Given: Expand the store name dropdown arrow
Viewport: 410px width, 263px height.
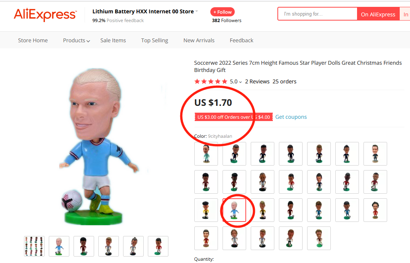Looking at the screenshot, I should 197,11.
